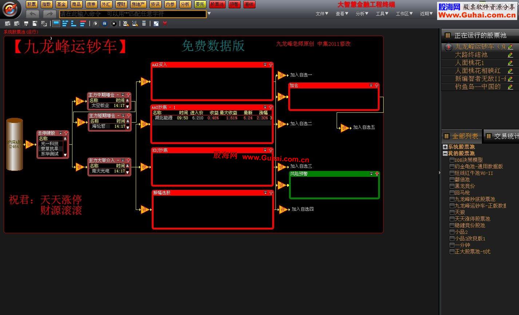Click the resize/arrange windows icon next to save-as

(x=44, y=23)
